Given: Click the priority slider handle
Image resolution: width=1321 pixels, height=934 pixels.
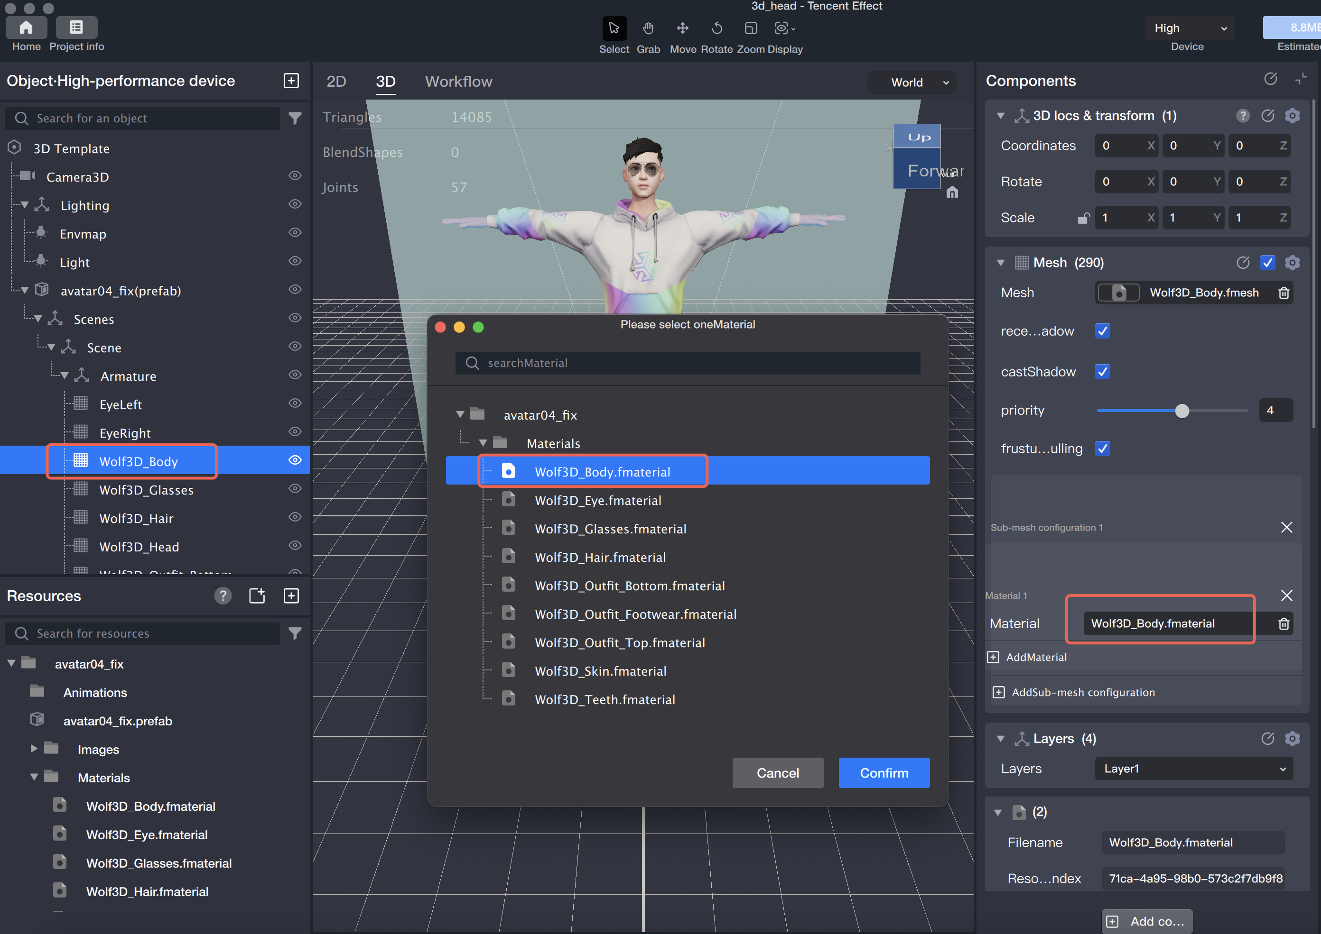Looking at the screenshot, I should (x=1181, y=411).
